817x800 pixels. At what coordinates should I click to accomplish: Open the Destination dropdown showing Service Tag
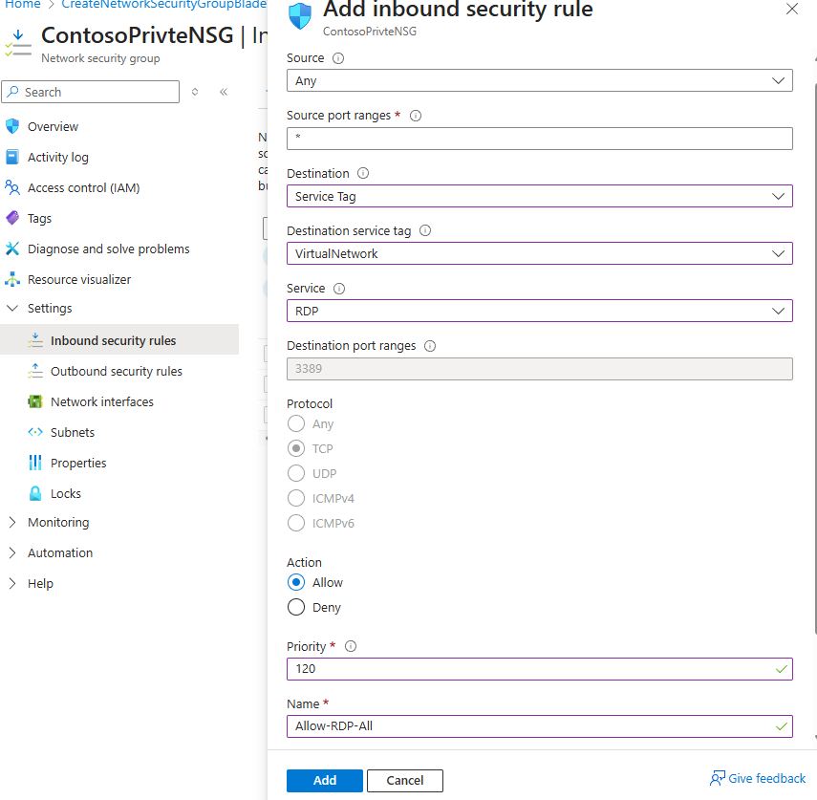point(539,196)
